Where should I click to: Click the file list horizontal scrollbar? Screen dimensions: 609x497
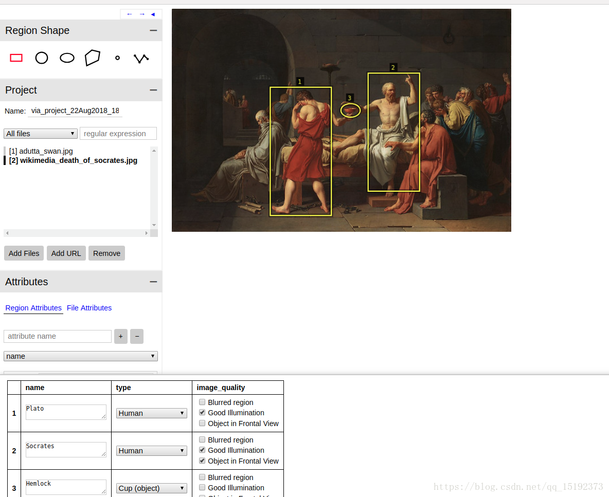pyautogui.click(x=77, y=233)
